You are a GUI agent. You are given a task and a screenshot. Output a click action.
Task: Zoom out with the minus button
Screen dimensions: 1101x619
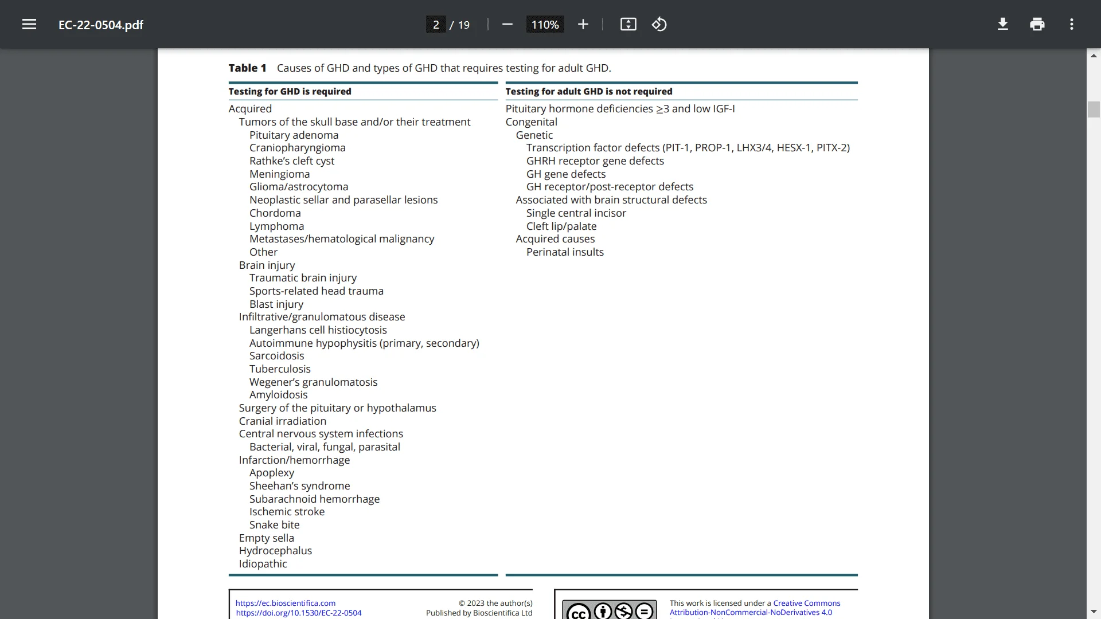(x=507, y=24)
